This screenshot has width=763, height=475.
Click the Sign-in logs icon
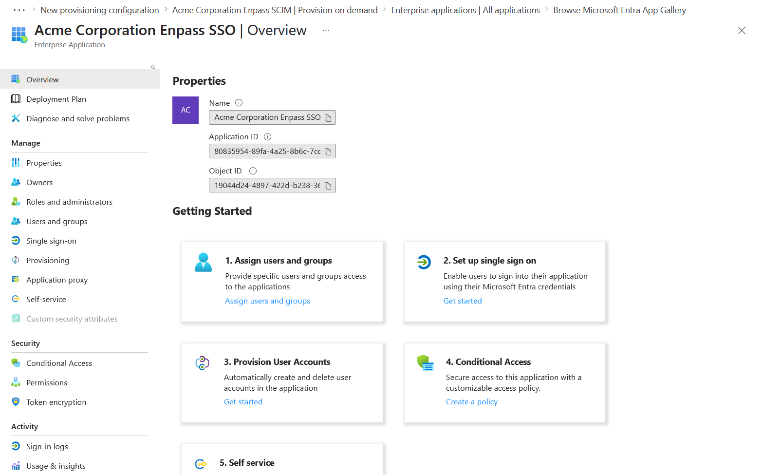pos(16,446)
